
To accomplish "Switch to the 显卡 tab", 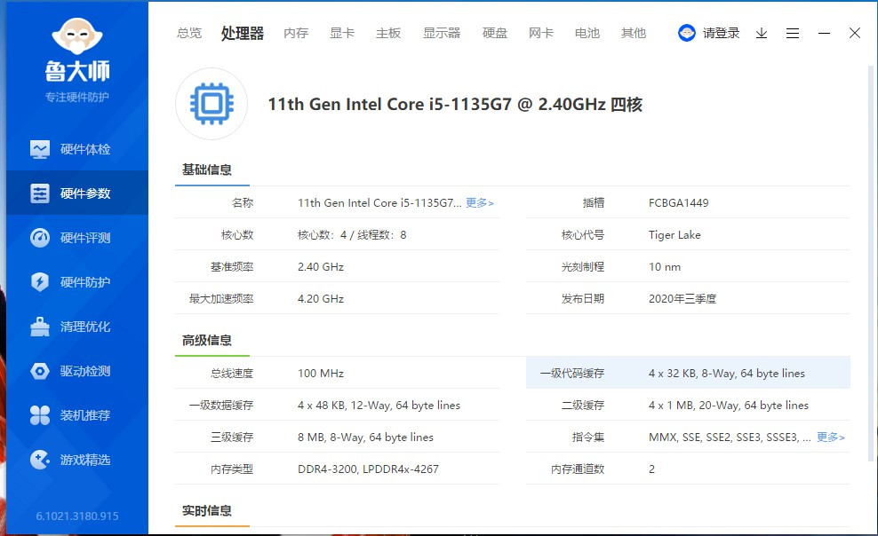I will pyautogui.click(x=342, y=33).
